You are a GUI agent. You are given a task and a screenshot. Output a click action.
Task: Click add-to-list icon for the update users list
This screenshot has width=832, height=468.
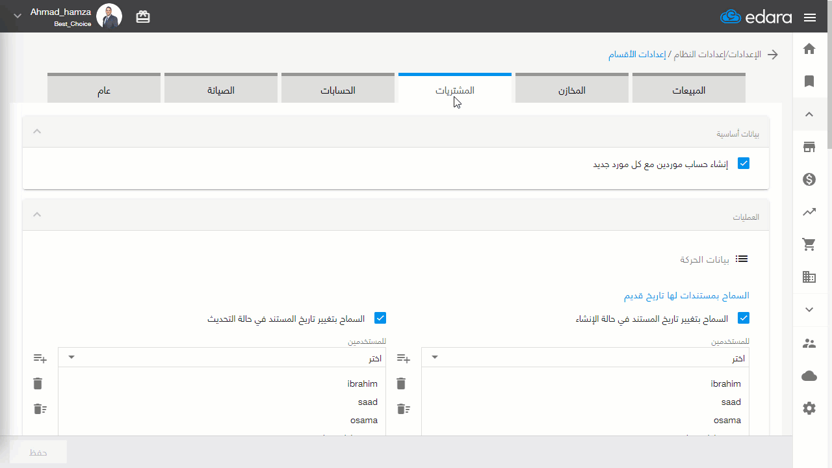pyautogui.click(x=40, y=358)
